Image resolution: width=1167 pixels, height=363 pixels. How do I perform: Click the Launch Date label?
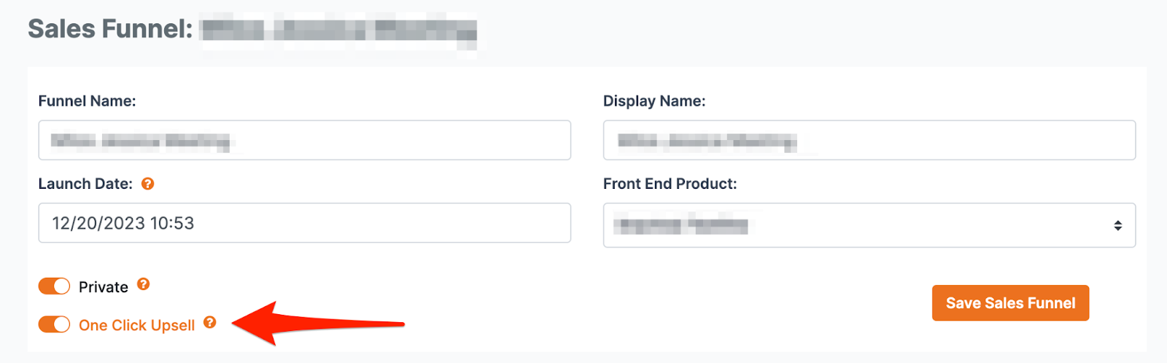pyautogui.click(x=85, y=184)
